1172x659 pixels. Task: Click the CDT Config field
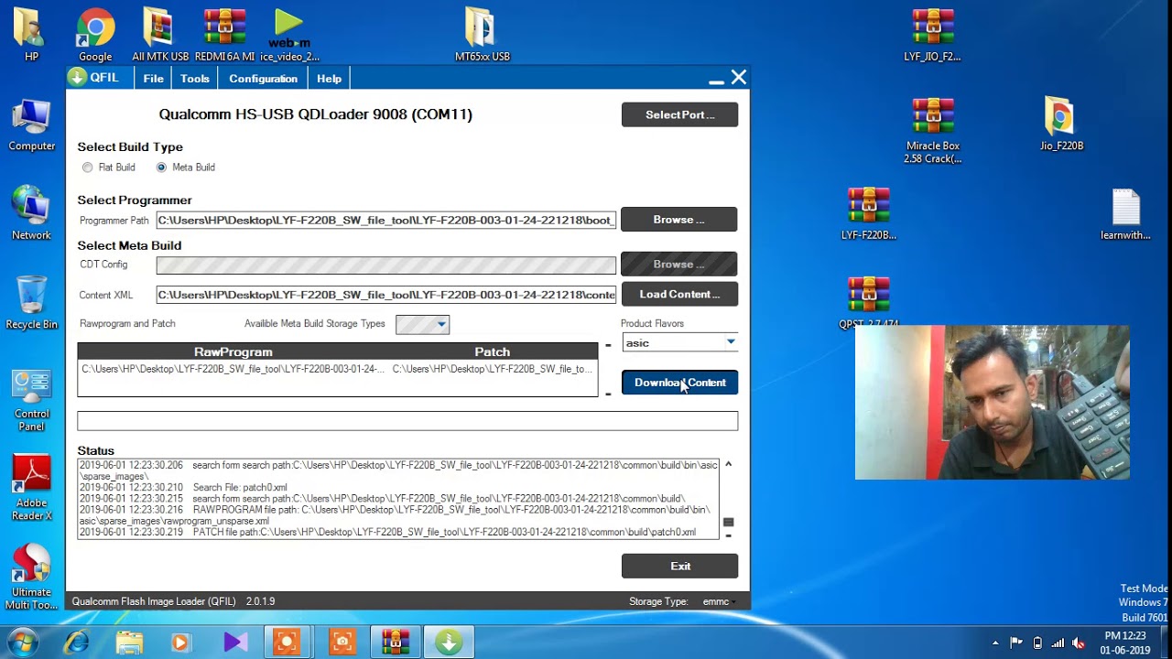385,265
